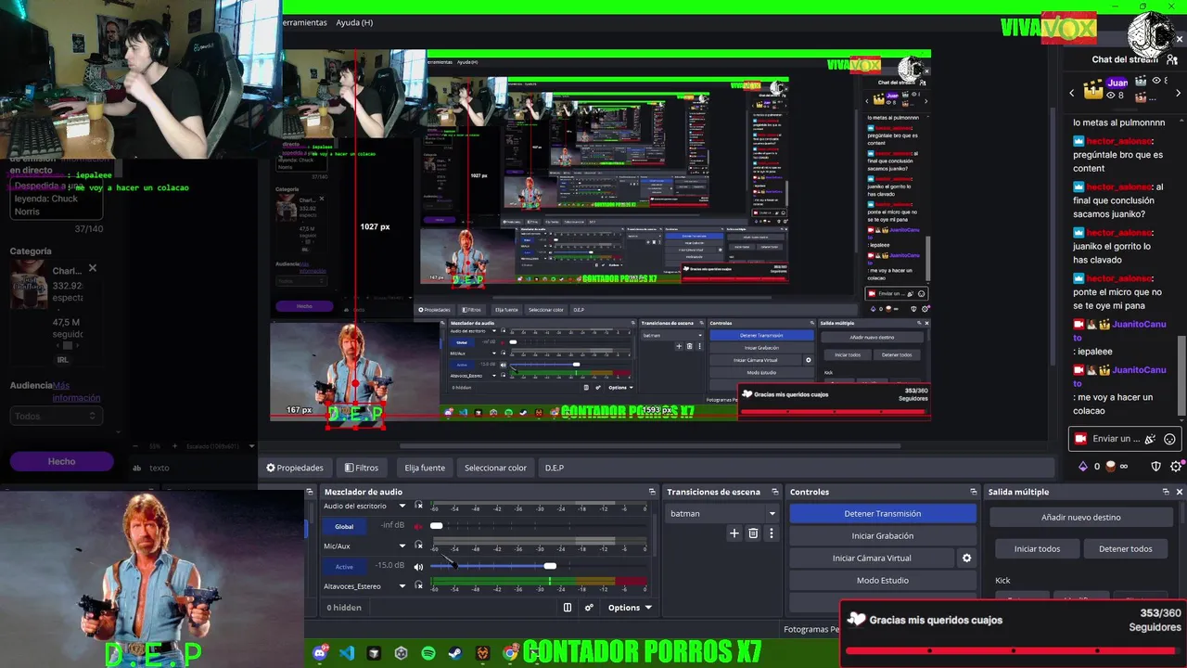1187x668 pixels.
Task: Click the Audio del escritorio volume slider handle
Action: [436, 526]
